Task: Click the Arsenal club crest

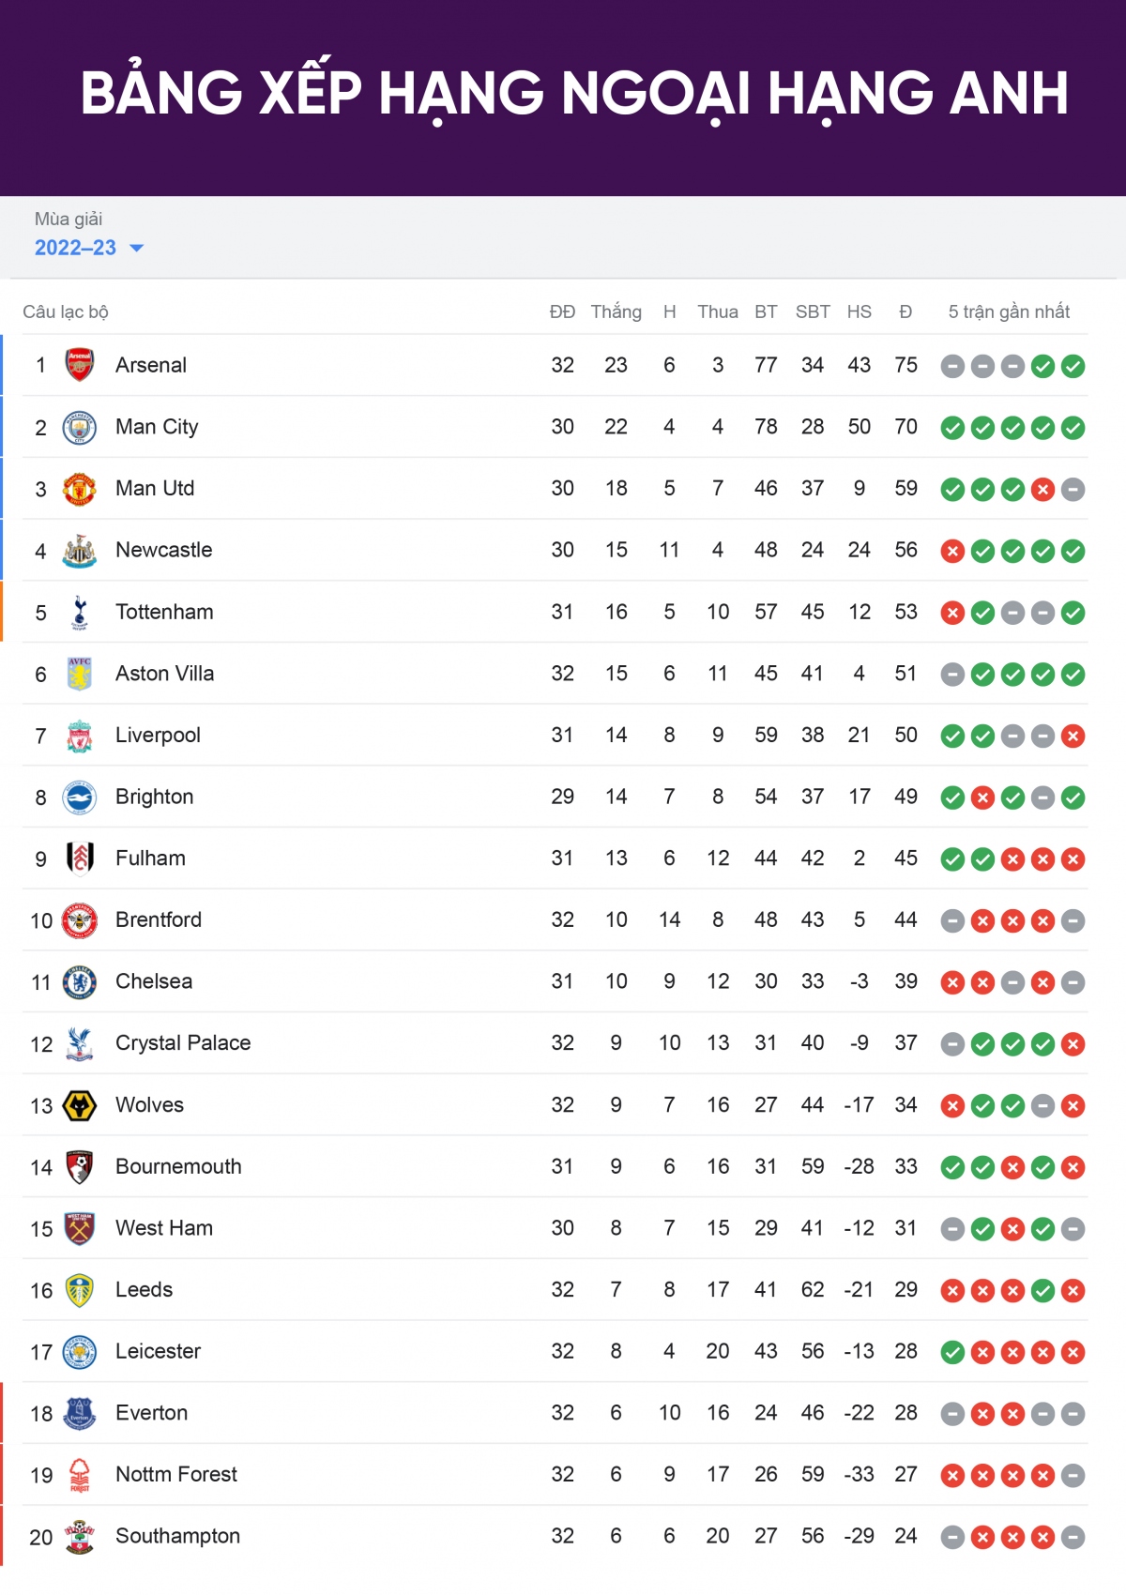Action: pos(80,365)
